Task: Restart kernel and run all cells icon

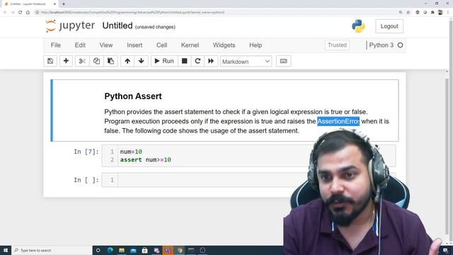Action: coord(211,61)
